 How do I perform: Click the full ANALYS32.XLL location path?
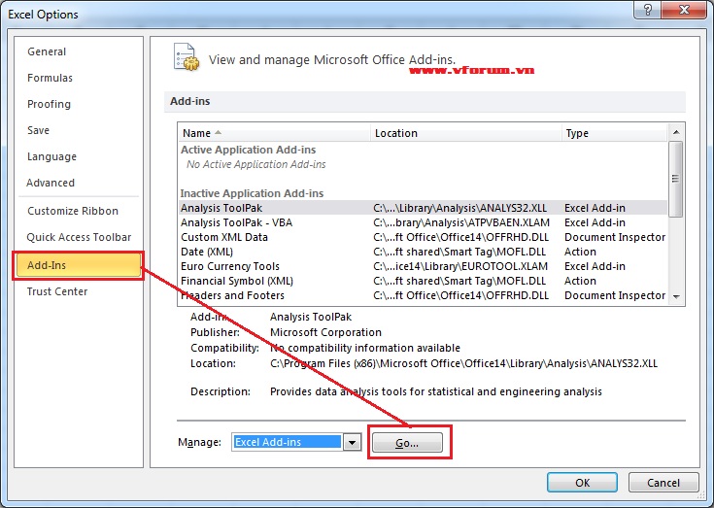[x=464, y=363]
